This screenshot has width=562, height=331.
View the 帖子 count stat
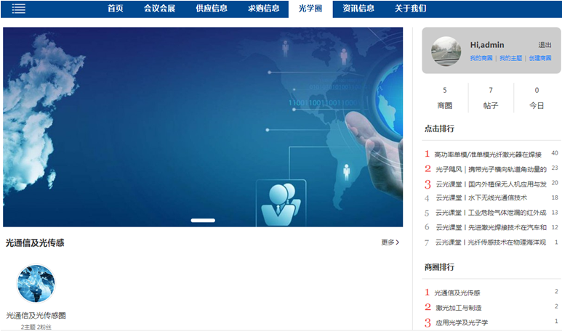491,98
